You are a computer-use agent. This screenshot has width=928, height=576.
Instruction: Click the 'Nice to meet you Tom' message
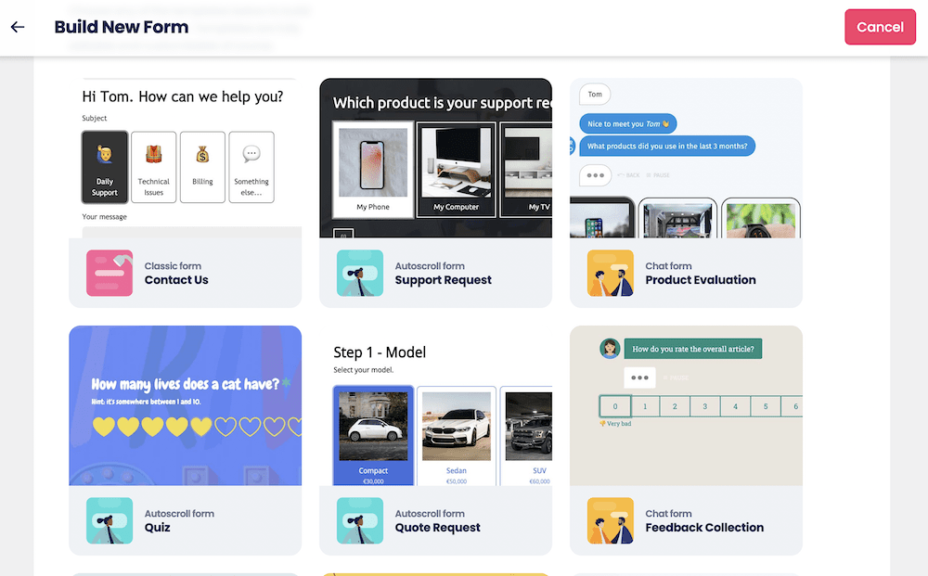pos(628,123)
